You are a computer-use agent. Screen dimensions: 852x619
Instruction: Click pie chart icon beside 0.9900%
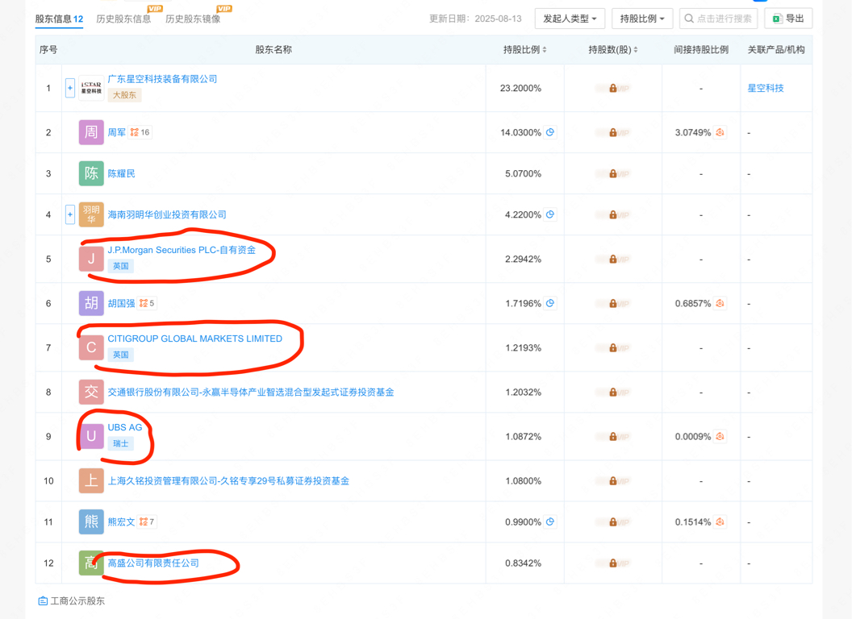(550, 521)
